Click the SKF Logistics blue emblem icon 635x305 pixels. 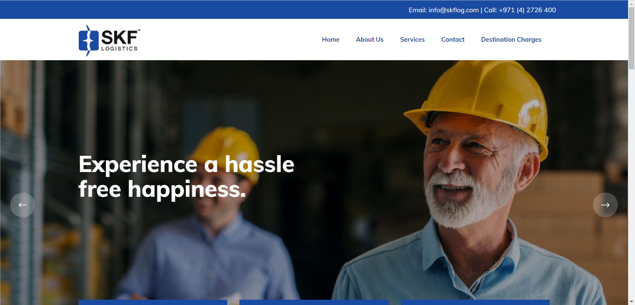[88, 40]
